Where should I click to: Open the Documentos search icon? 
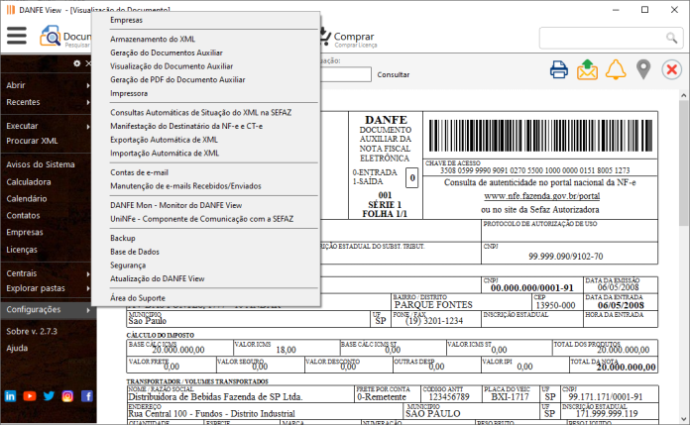click(51, 36)
